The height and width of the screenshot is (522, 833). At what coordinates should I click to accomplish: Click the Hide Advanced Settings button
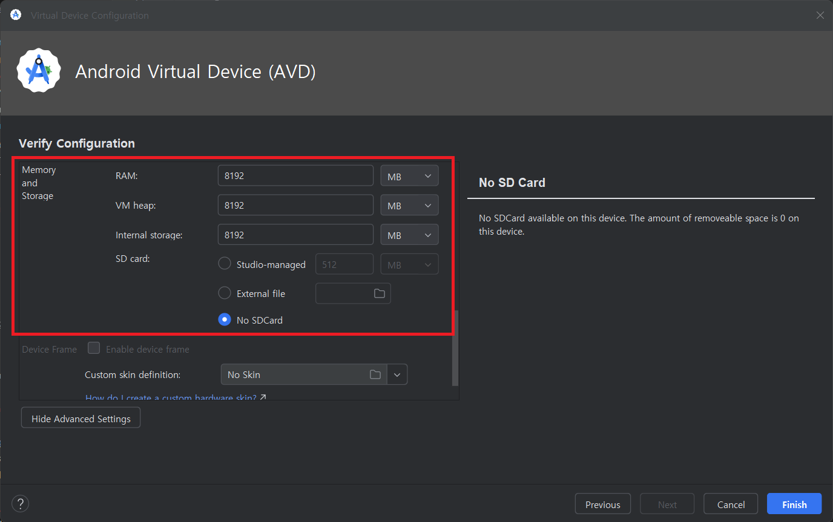tap(81, 419)
